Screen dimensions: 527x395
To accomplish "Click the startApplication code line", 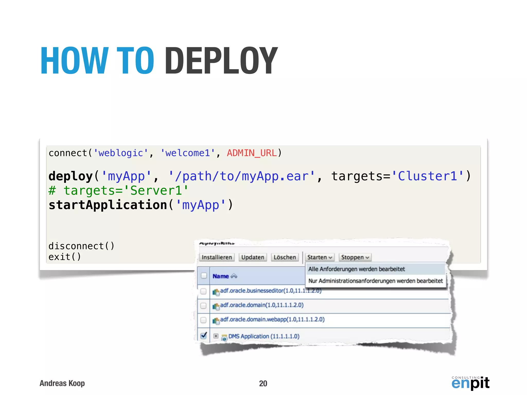I will click(x=141, y=205).
